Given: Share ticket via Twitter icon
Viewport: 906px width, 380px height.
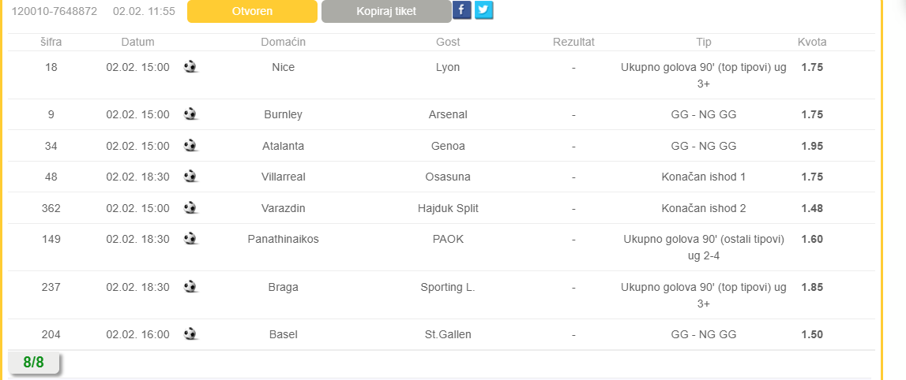Looking at the screenshot, I should [484, 10].
